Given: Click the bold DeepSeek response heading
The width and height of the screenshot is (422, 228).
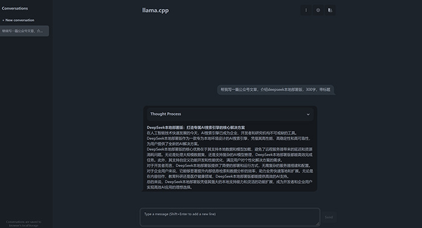Looking at the screenshot, I should [196, 128].
